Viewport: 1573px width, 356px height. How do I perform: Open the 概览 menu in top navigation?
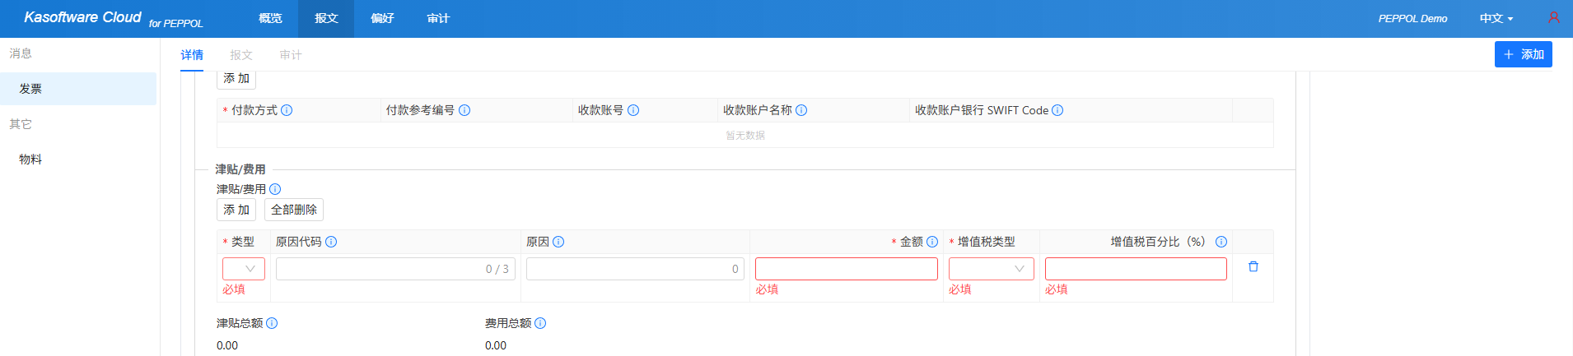270,18
